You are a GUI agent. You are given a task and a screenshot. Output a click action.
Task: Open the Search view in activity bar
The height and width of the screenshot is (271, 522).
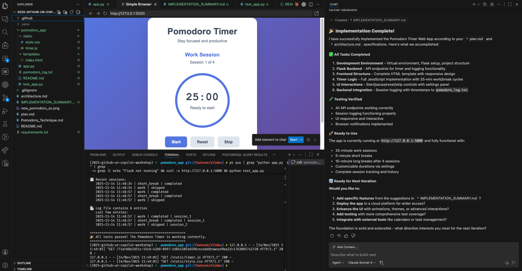(5, 32)
